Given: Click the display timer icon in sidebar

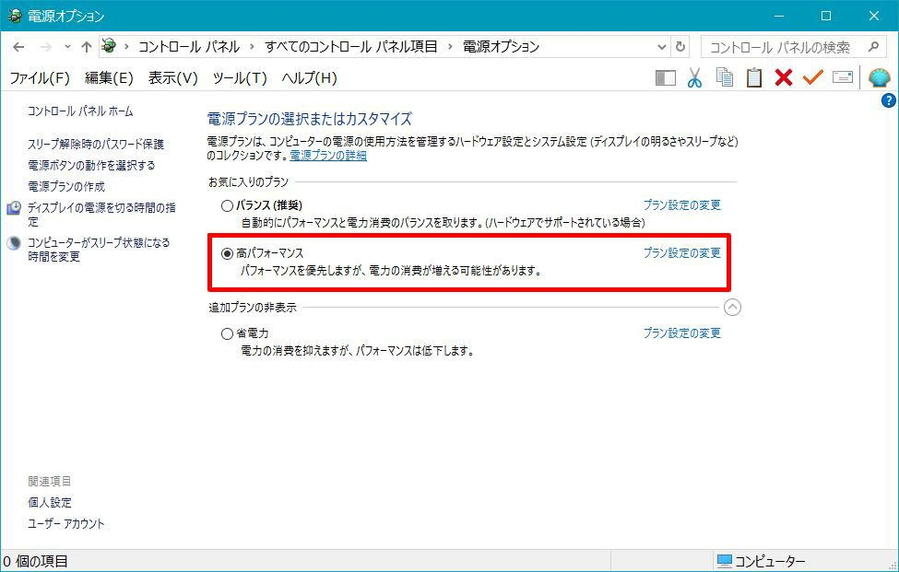Looking at the screenshot, I should [14, 208].
